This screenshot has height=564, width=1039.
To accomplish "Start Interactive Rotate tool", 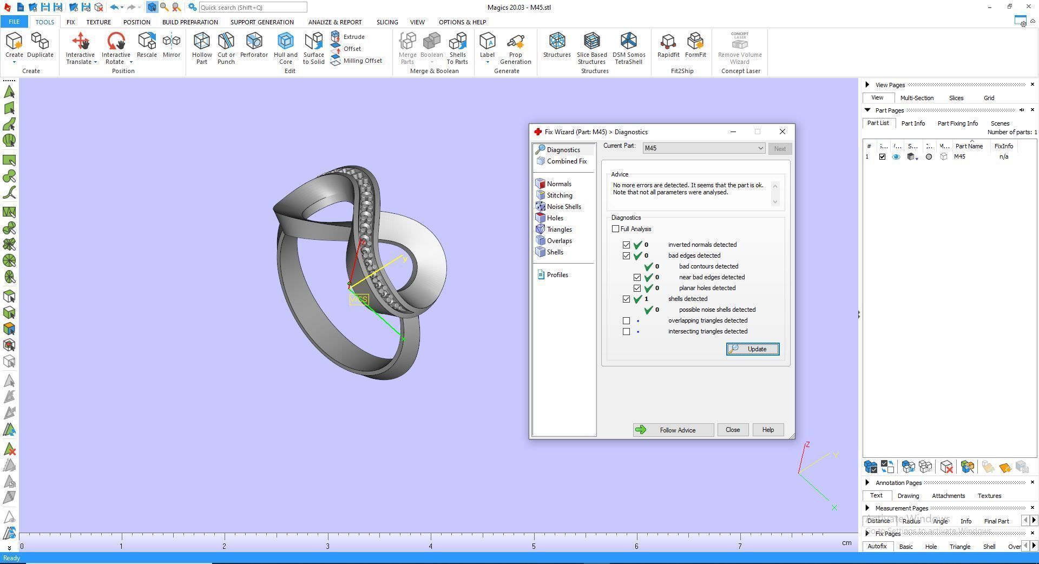I will click(116, 48).
